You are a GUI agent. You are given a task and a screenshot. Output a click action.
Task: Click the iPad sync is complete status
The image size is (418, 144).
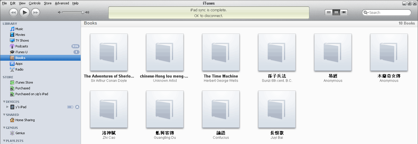208,10
